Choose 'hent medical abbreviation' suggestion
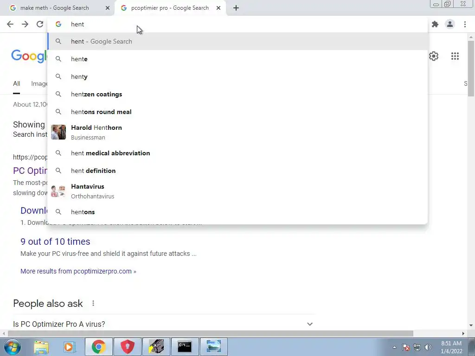Screen dimensions: 475x356 pyautogui.click(x=237, y=153)
